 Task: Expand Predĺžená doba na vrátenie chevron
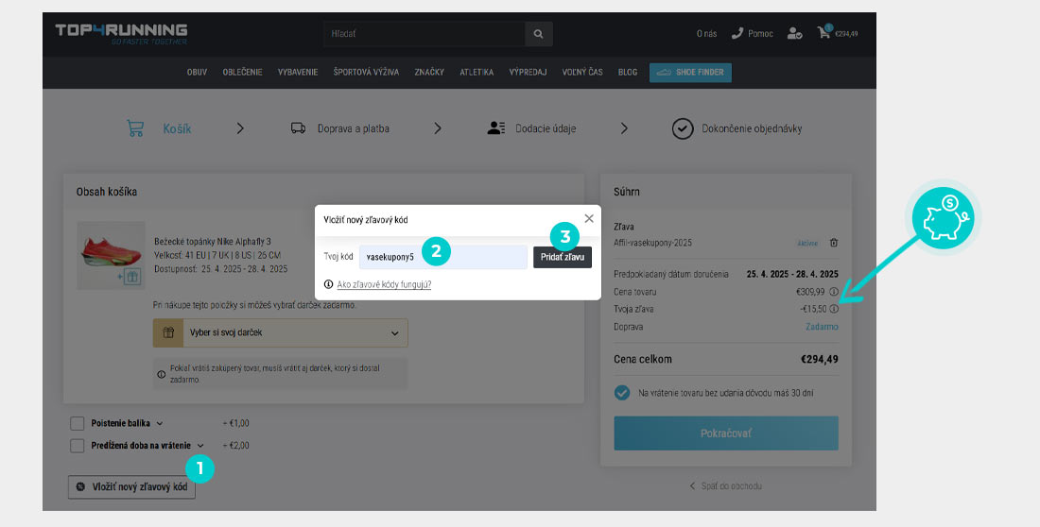[x=200, y=446]
